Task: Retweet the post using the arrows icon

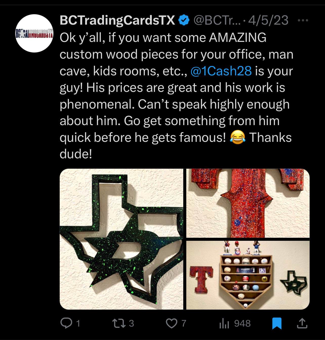Action: (x=119, y=323)
